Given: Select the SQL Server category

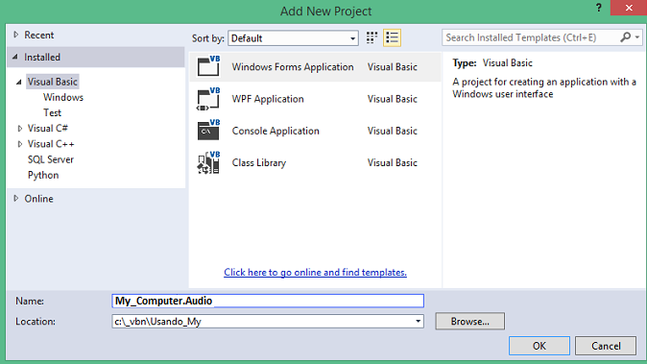Looking at the screenshot, I should [51, 159].
